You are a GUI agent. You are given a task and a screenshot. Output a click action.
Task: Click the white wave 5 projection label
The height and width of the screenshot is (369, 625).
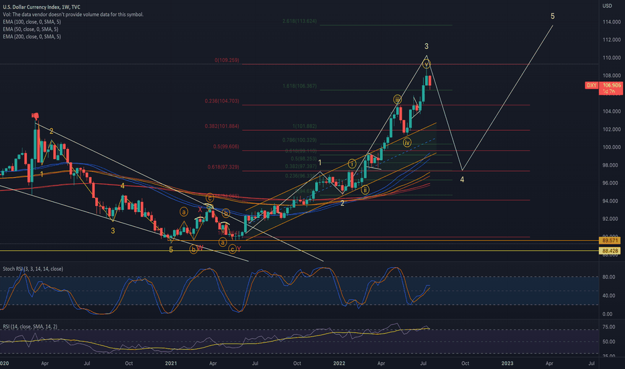(x=553, y=16)
